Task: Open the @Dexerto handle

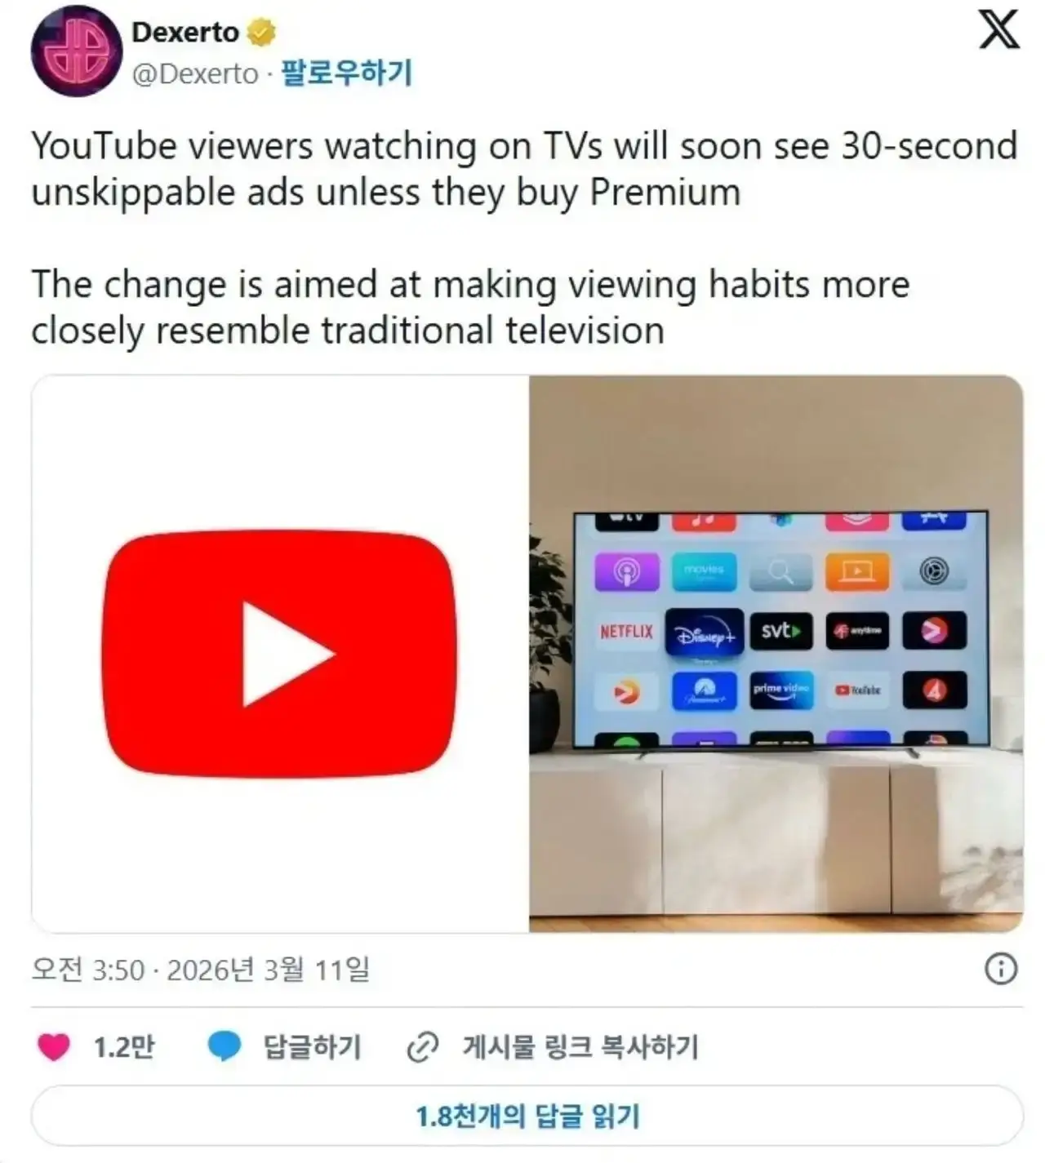Action: click(195, 74)
